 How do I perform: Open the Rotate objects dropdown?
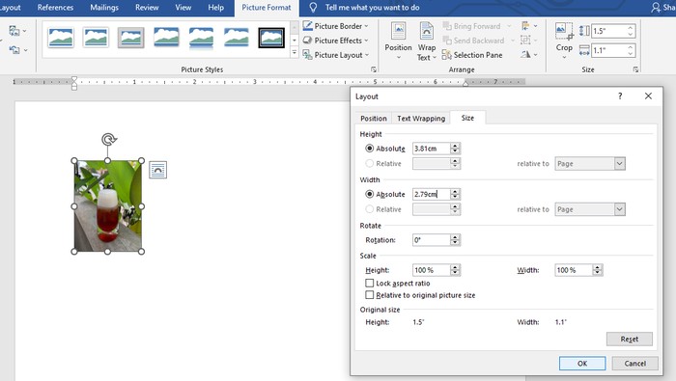pyautogui.click(x=529, y=55)
